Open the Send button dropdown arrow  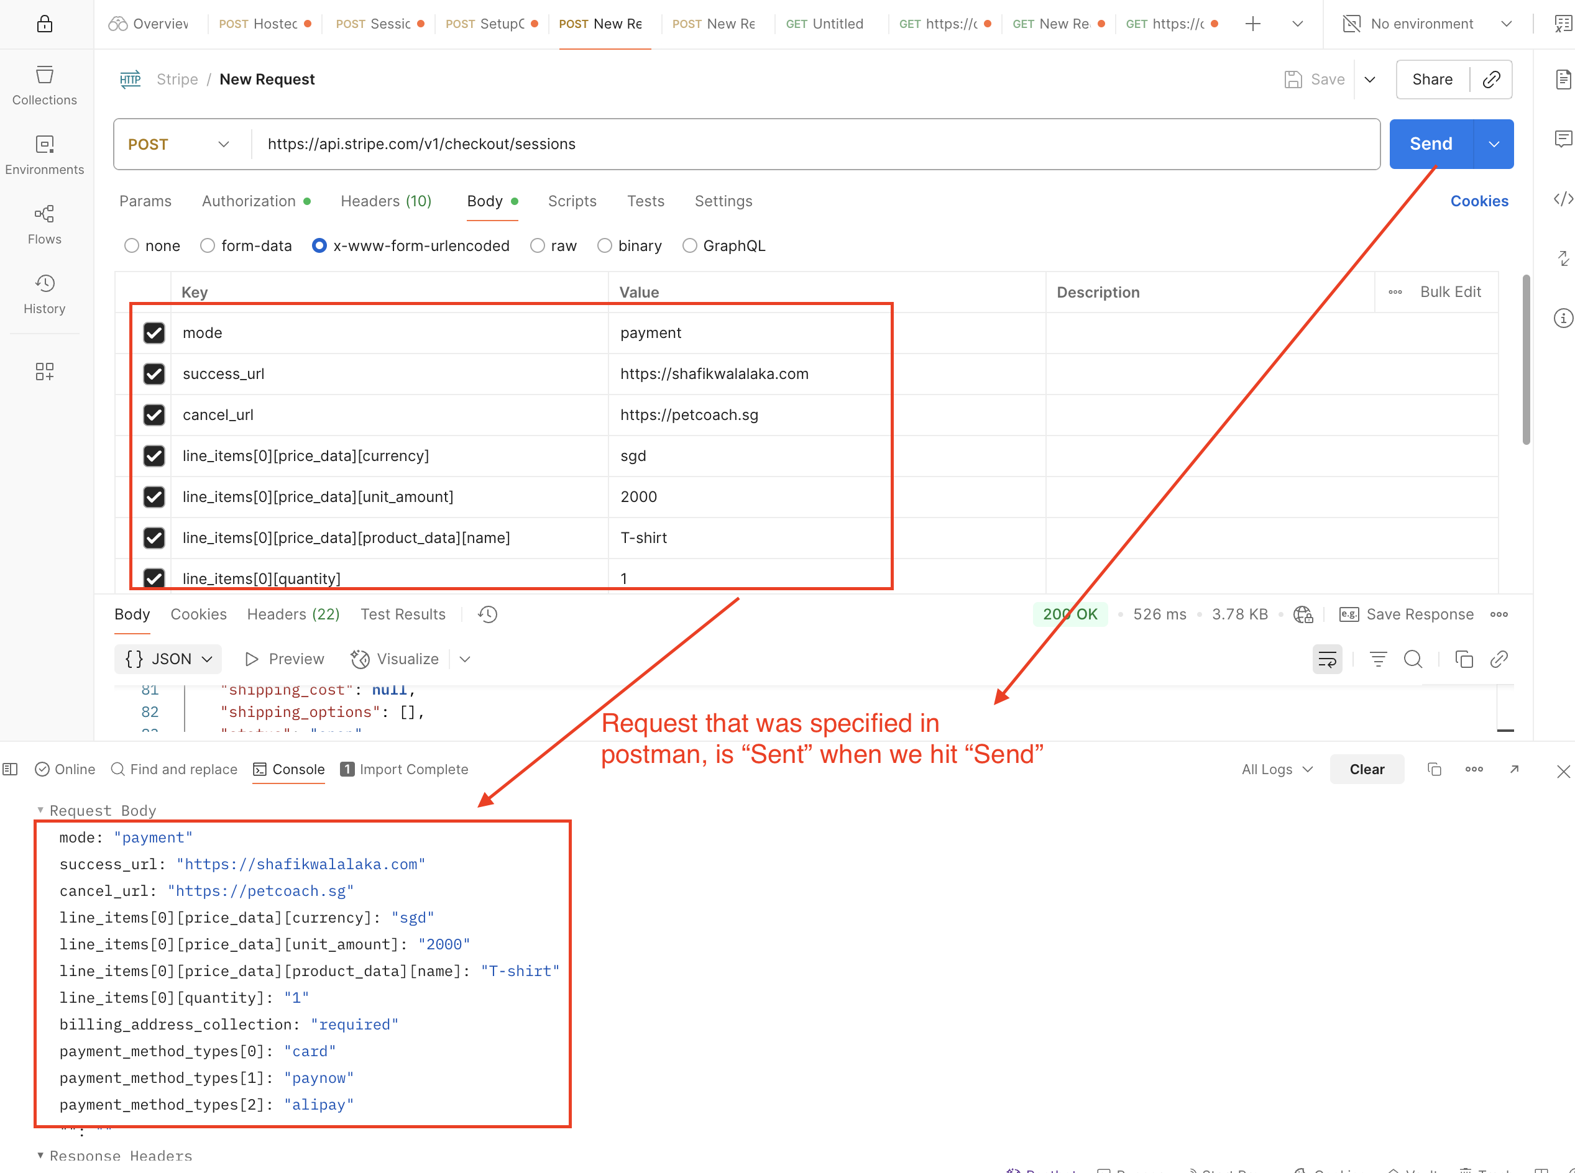(x=1494, y=144)
